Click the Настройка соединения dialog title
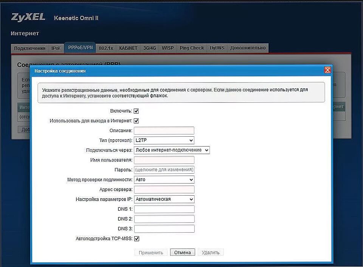Viewport: 363px width, 267px height. click(60, 71)
